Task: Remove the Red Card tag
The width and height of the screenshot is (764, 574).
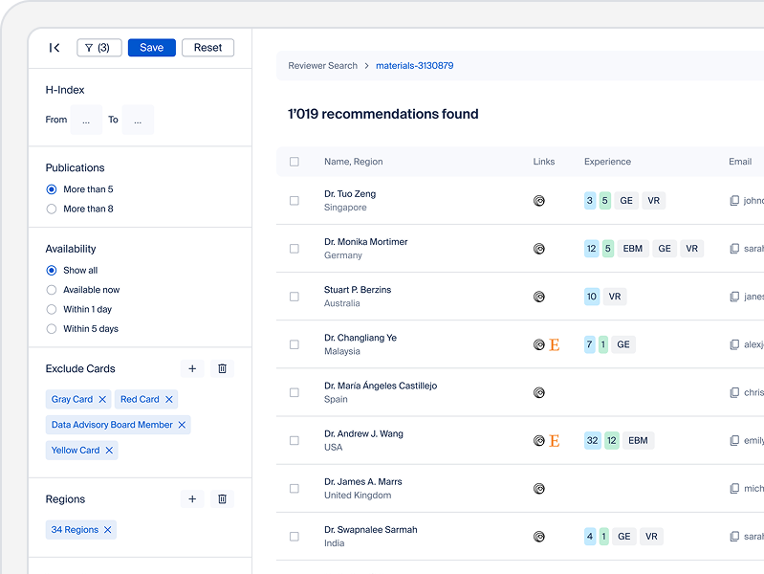Action: coord(169,400)
